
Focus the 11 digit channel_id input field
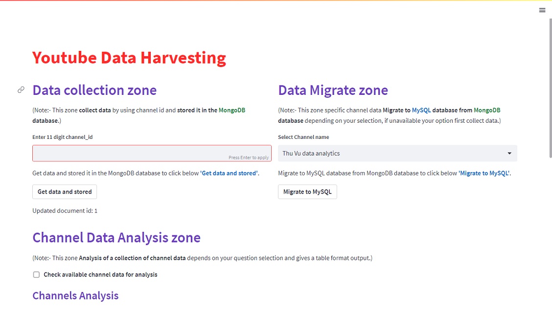[x=152, y=154]
